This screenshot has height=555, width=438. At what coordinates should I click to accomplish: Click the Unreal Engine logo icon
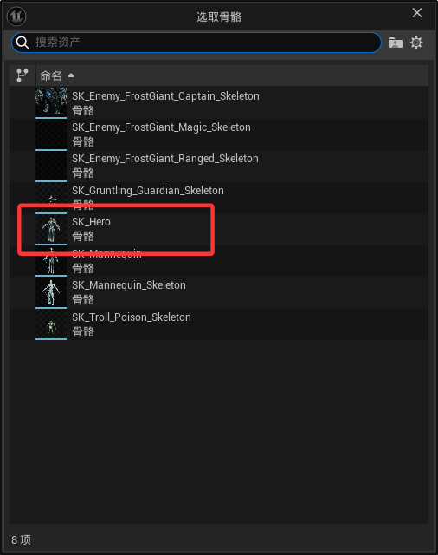[16, 16]
